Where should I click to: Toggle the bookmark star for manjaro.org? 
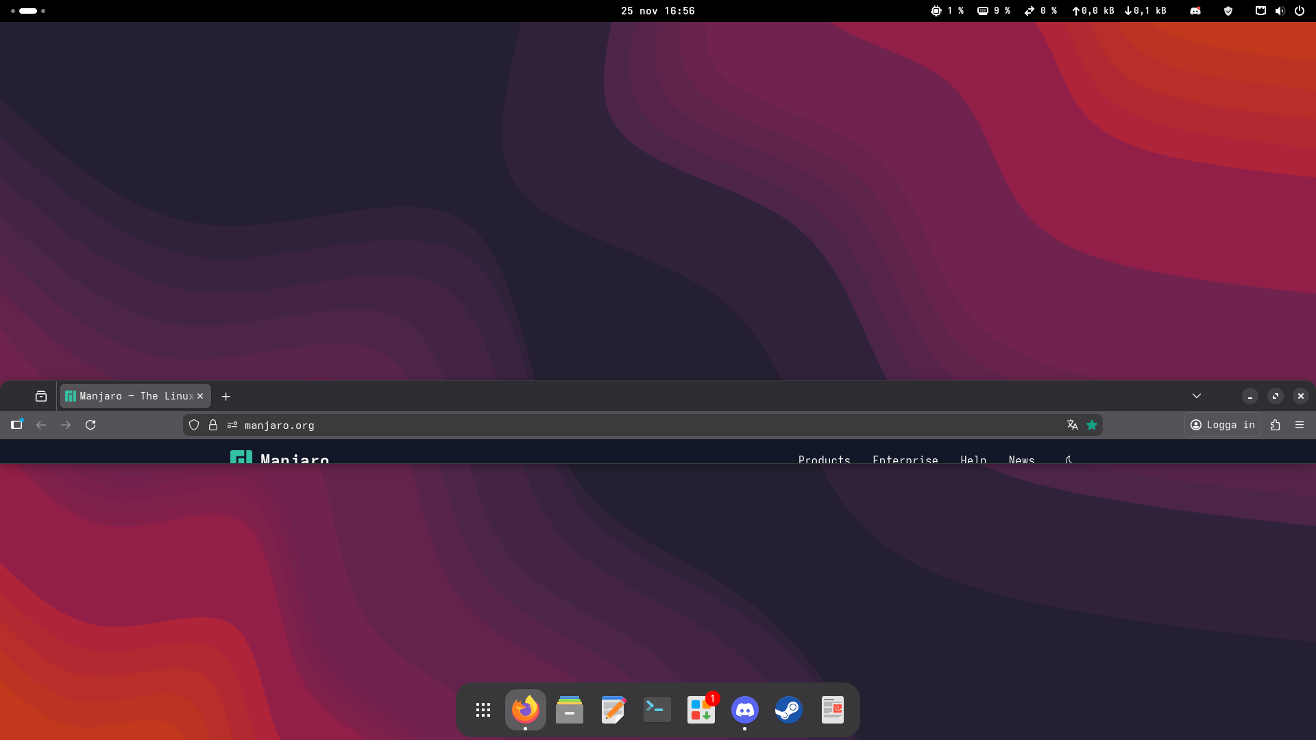pos(1092,425)
